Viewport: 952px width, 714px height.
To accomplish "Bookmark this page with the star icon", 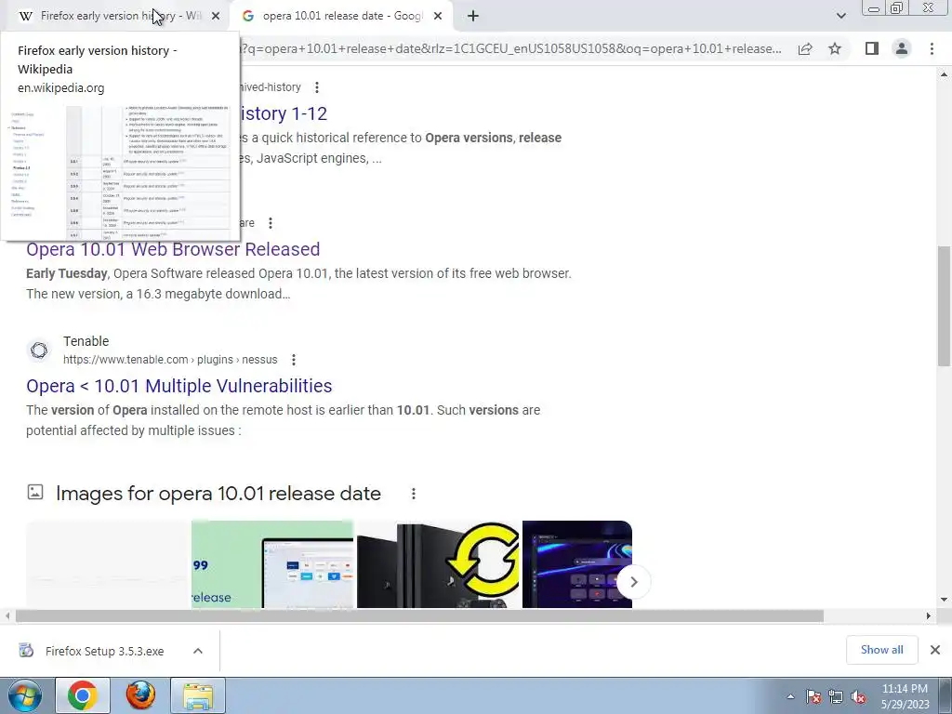I will pyautogui.click(x=835, y=48).
